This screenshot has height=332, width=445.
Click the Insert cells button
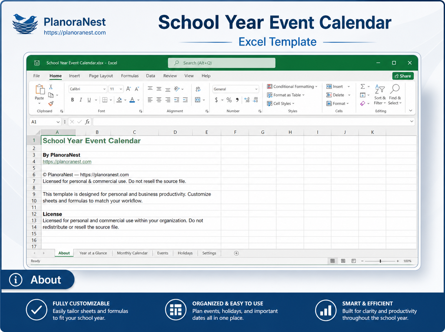tap(338, 87)
